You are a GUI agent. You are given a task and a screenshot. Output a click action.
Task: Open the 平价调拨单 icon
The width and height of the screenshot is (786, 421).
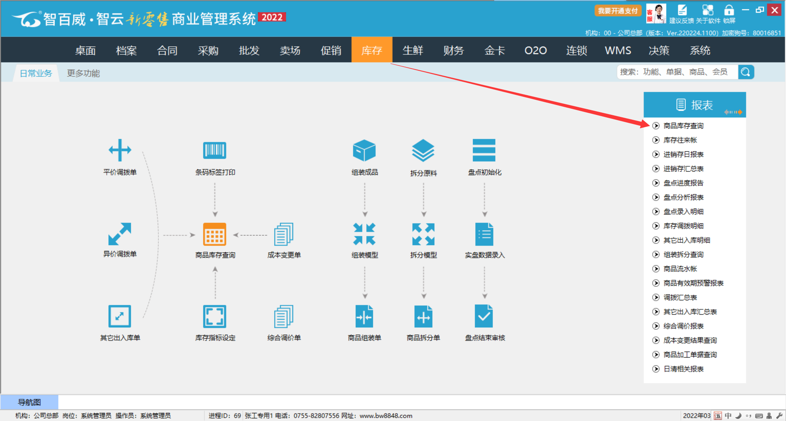[x=120, y=150]
